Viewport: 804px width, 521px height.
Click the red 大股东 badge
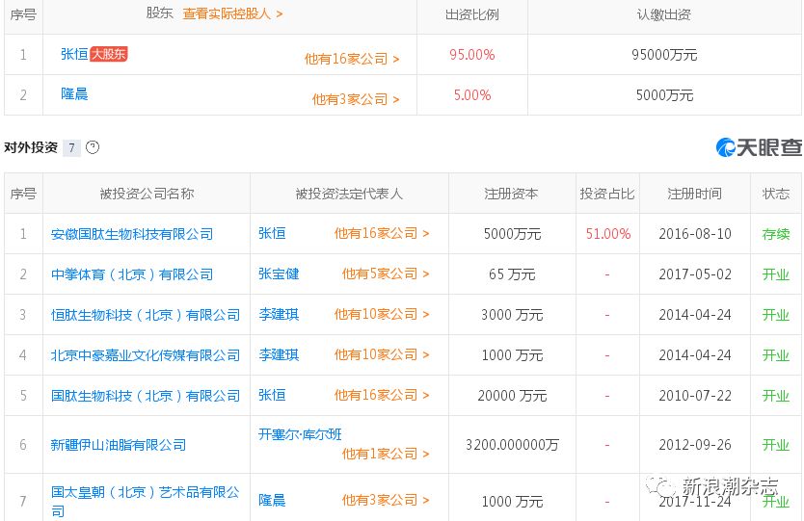(108, 54)
